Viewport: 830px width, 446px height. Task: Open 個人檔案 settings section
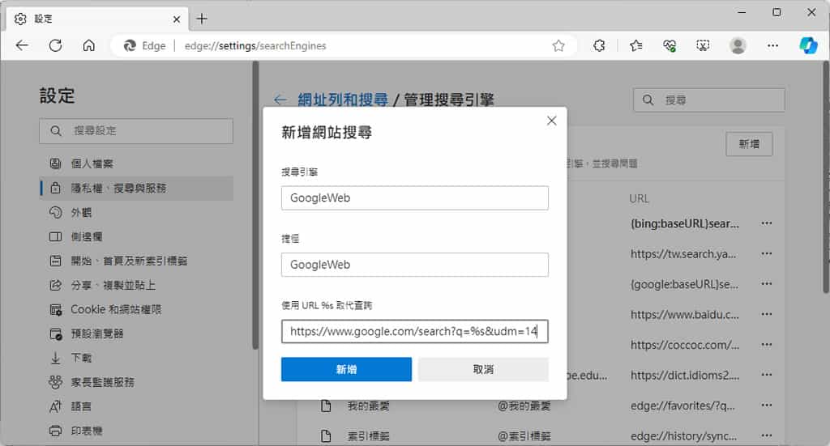[136, 164]
